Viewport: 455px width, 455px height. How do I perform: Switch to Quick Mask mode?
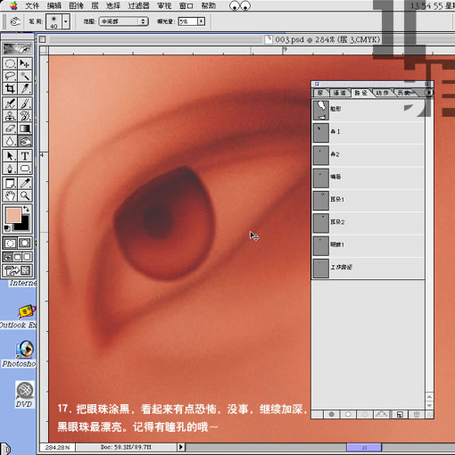[x=25, y=244]
